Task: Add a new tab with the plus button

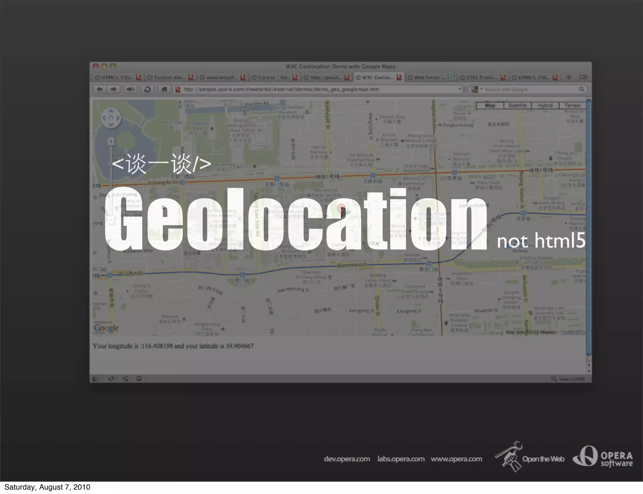Action: pos(569,77)
